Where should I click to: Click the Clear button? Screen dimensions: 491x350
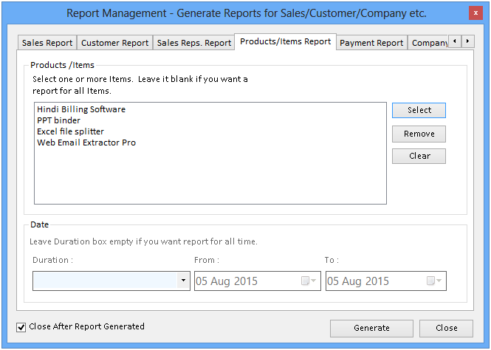[x=419, y=156]
